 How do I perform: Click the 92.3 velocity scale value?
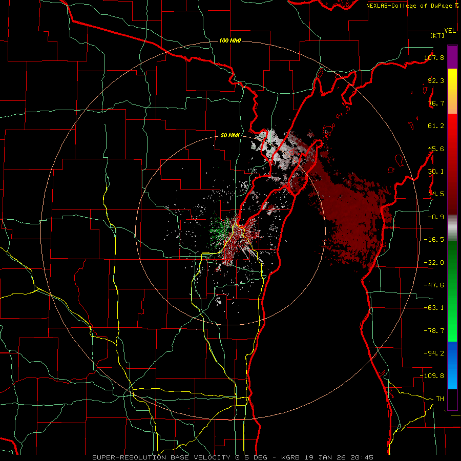pyautogui.click(x=436, y=80)
